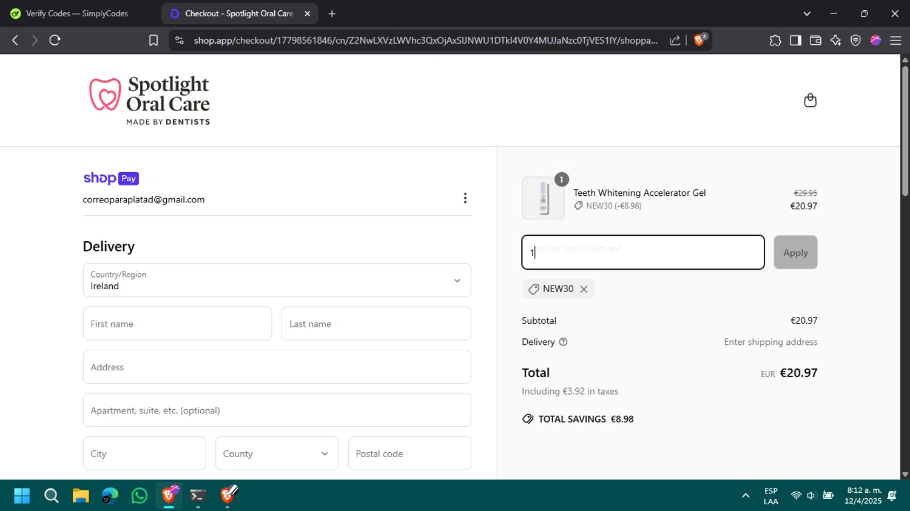Click the Teeth Whitening Accelerator Gel title
This screenshot has width=910, height=511.
coord(639,193)
